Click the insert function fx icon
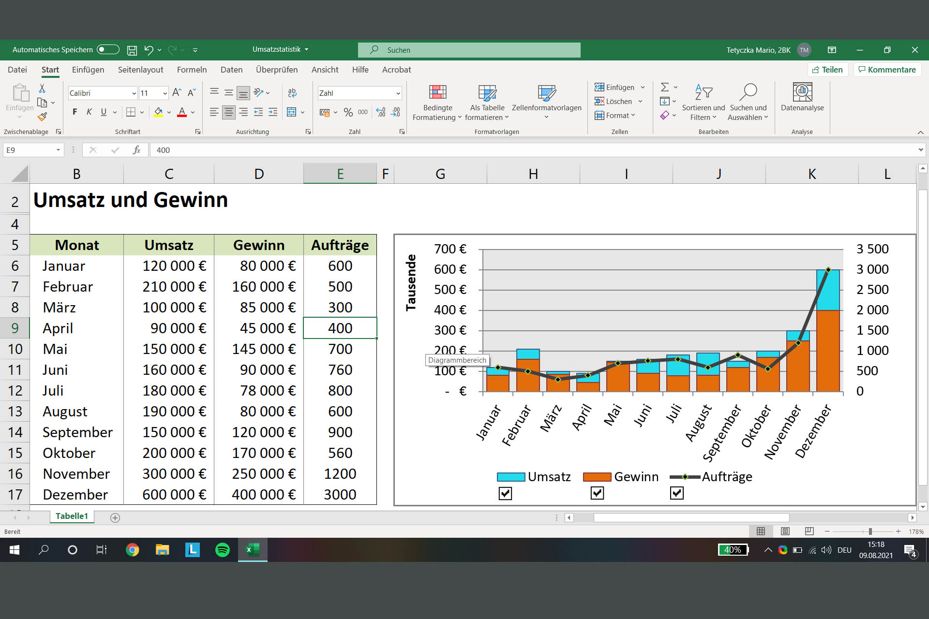929x619 pixels. point(136,150)
